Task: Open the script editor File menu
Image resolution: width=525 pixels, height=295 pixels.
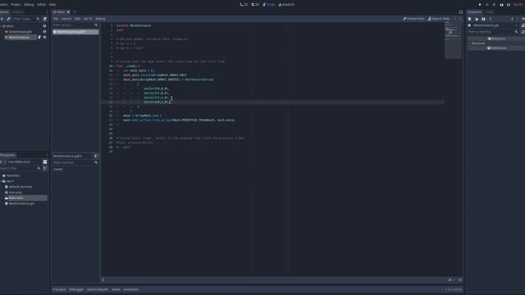Action: point(56,19)
